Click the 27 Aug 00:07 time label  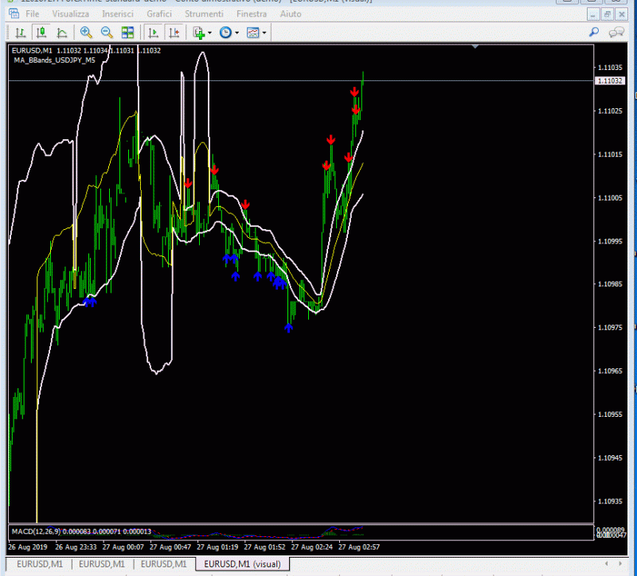[123, 547]
